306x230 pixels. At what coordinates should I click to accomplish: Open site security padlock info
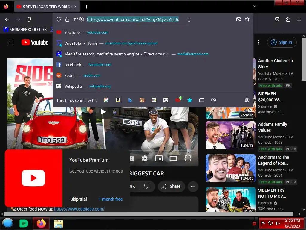click(x=67, y=19)
